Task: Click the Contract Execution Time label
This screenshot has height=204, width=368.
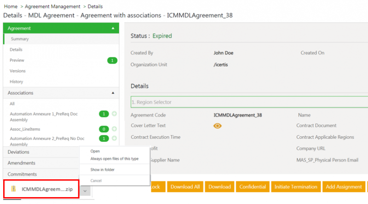Action: 155,137
